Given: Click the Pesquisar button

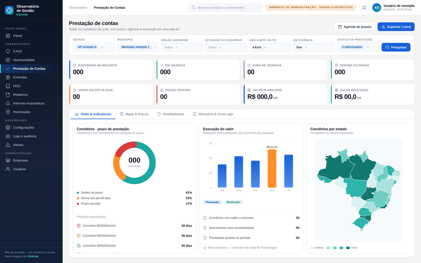Looking at the screenshot, I should coord(396,47).
